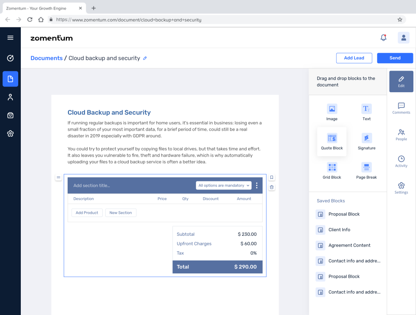Image resolution: width=416 pixels, height=315 pixels.
Task: Save block using the bookmark icon
Action: [x=272, y=177]
